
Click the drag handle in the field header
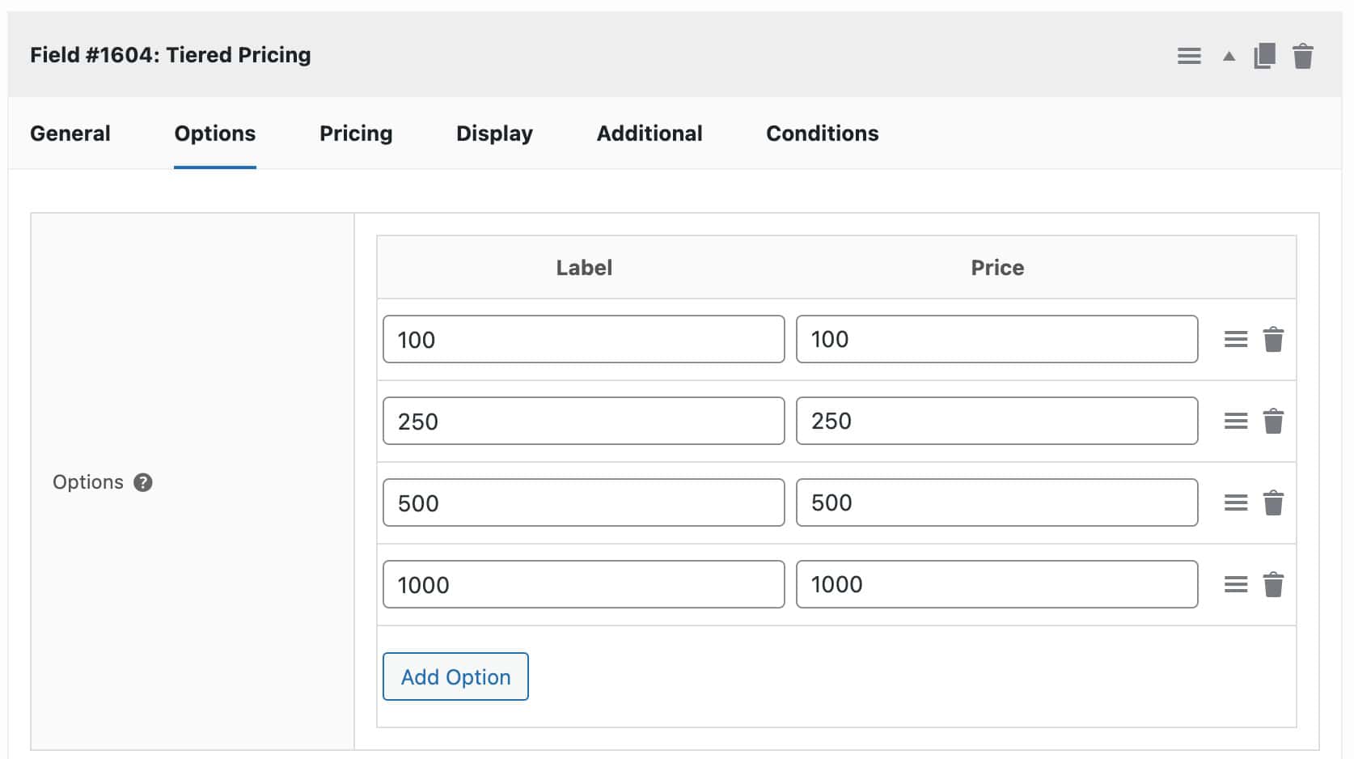coord(1189,55)
